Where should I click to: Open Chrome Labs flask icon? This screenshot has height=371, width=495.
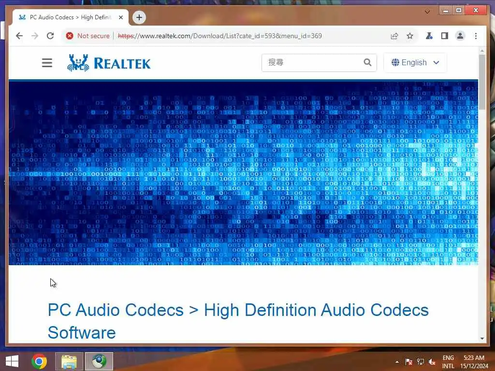pyautogui.click(x=429, y=36)
